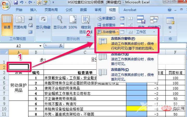
Task: Expand the Show/Hide (显示/隐藏) dropdown
Action: [43, 23]
